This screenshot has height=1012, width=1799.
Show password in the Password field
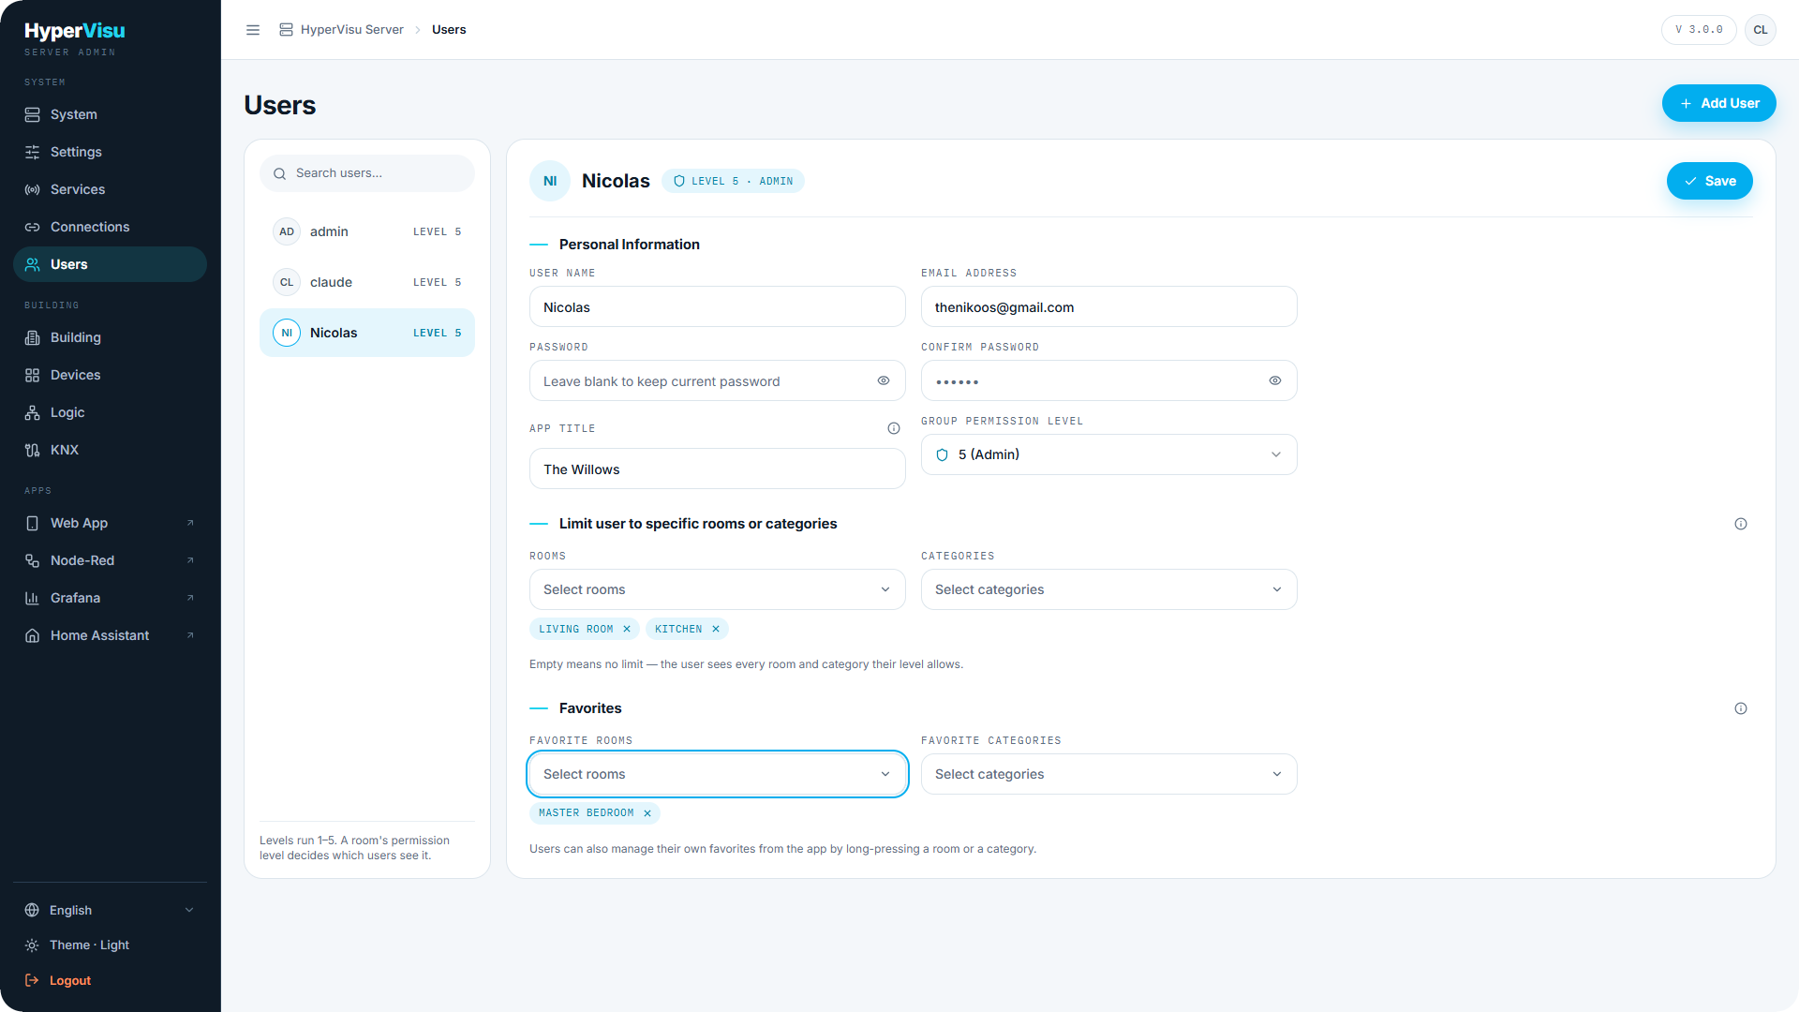point(884,380)
